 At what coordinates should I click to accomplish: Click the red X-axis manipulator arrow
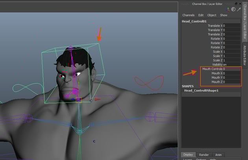point(98,99)
